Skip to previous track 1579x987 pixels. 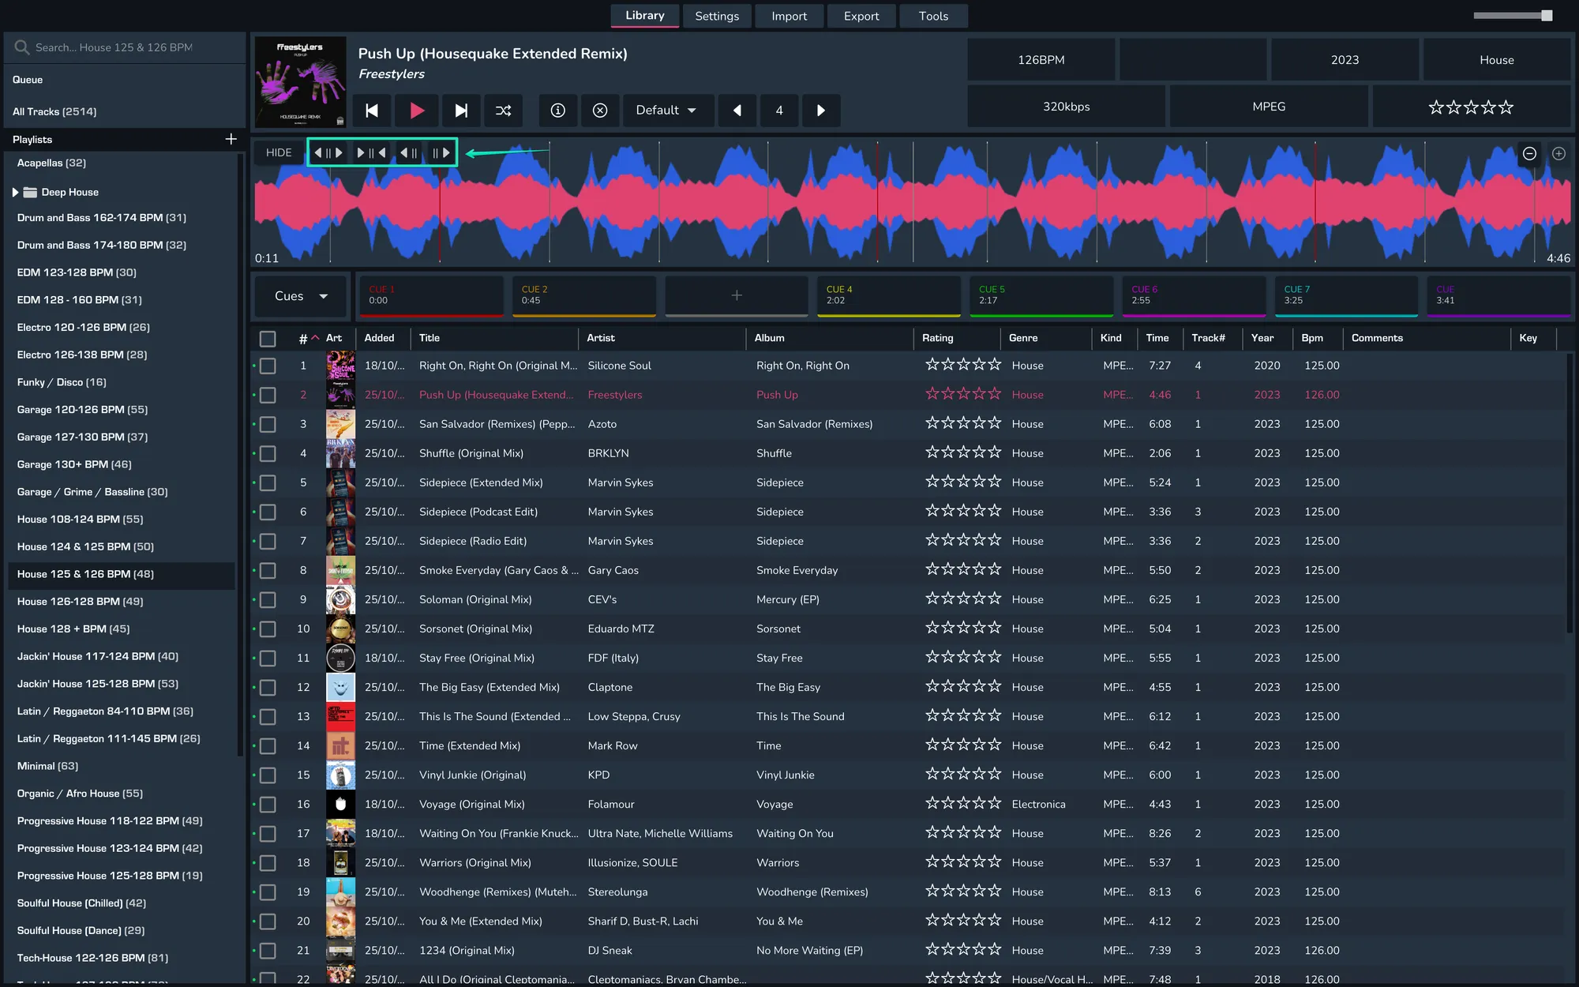(x=372, y=111)
